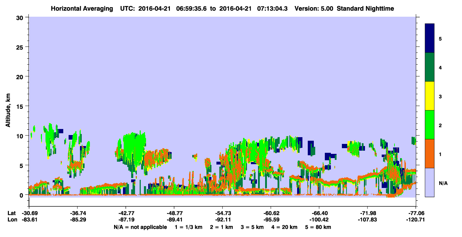Viewport: 462px width, 237px height.
Task: Click the colorbar label '4'
Action: 440,67
